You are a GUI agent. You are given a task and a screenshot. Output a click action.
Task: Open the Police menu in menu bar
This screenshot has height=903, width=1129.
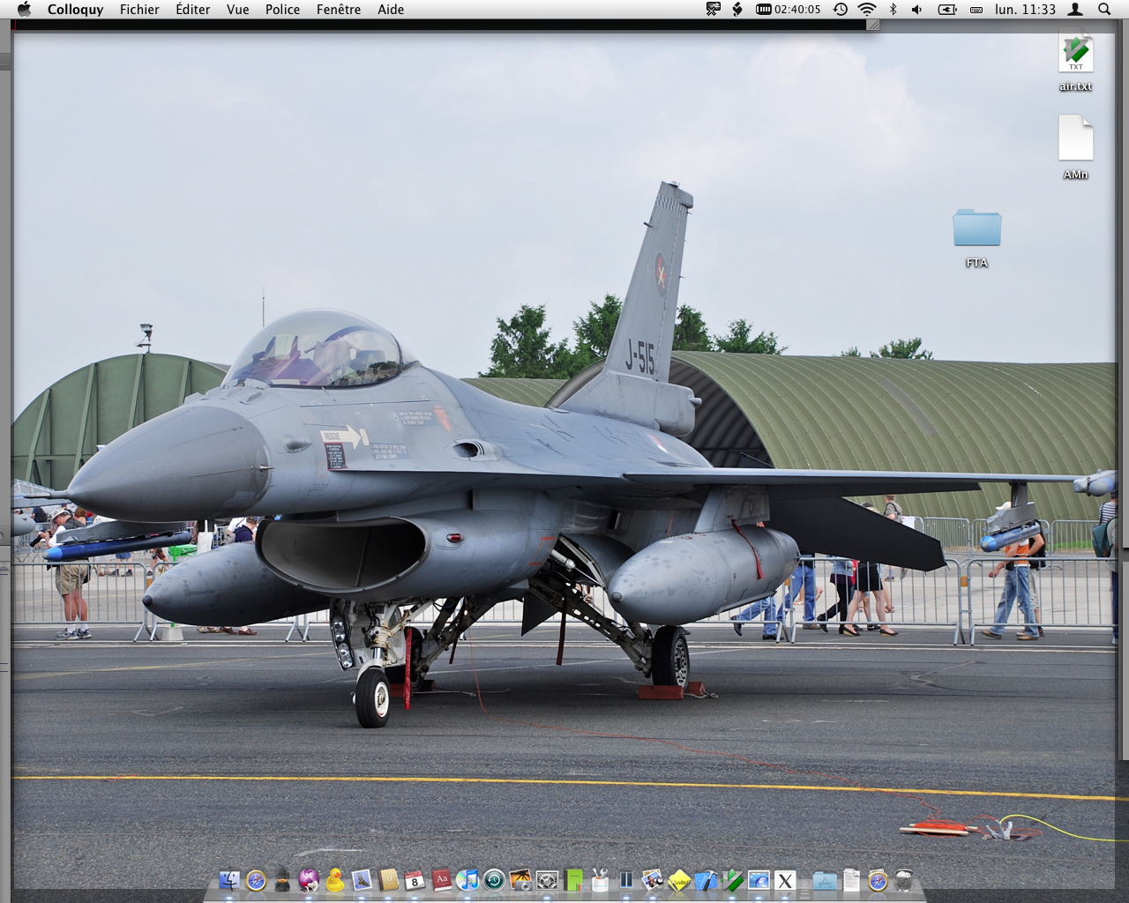point(282,10)
